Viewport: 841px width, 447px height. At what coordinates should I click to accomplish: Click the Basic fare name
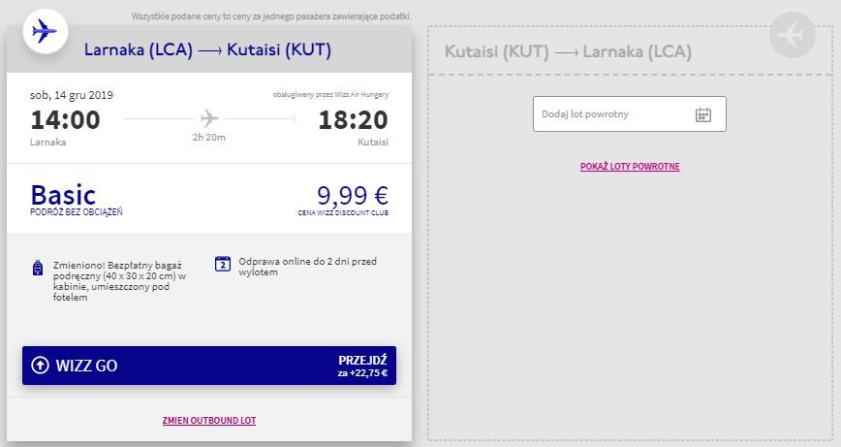[63, 195]
